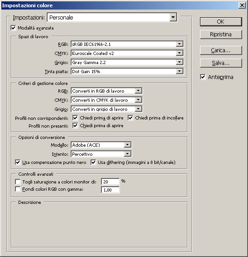
Task: Open the Carica... load dialog
Action: coord(221,50)
